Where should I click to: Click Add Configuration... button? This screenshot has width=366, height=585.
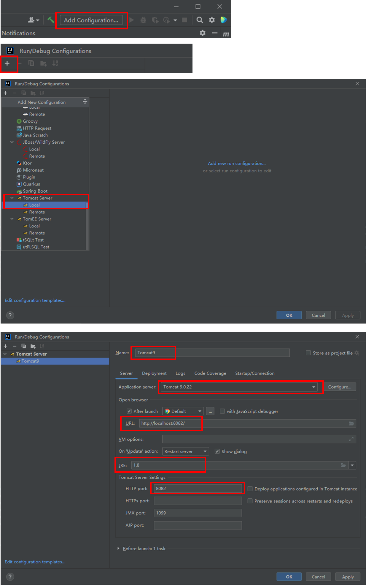tap(91, 20)
